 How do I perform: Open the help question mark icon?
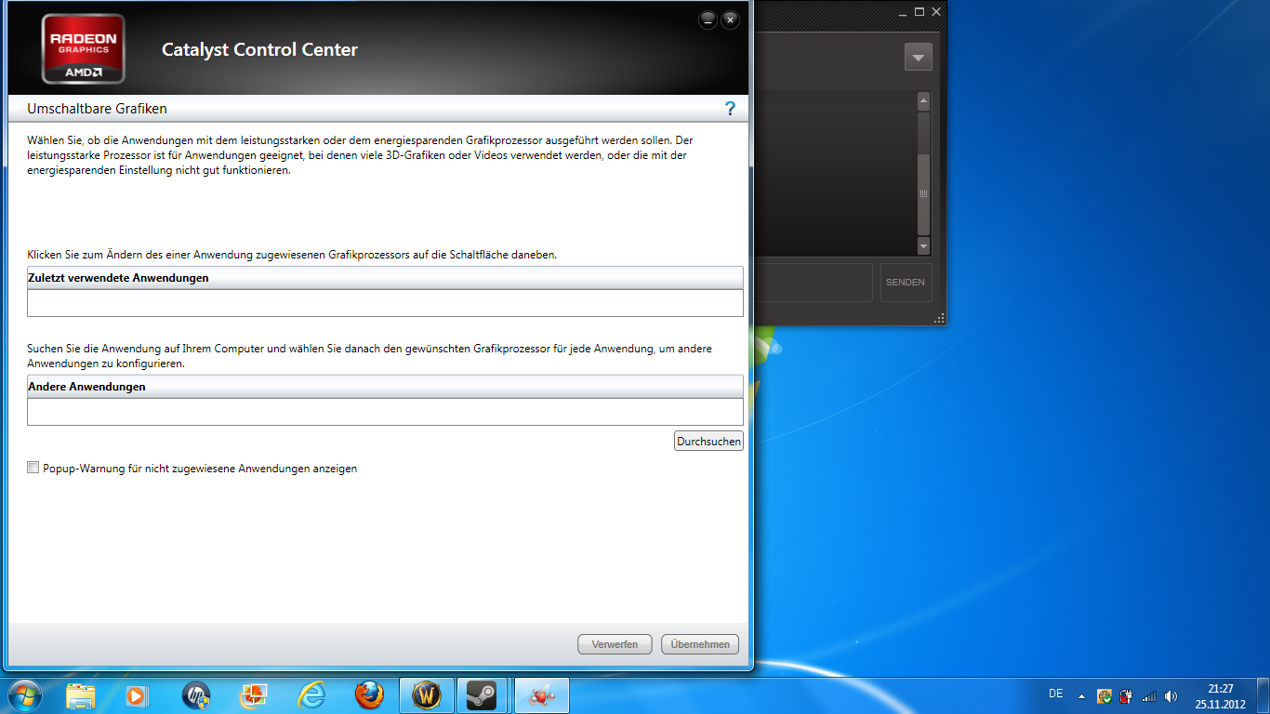coord(730,109)
